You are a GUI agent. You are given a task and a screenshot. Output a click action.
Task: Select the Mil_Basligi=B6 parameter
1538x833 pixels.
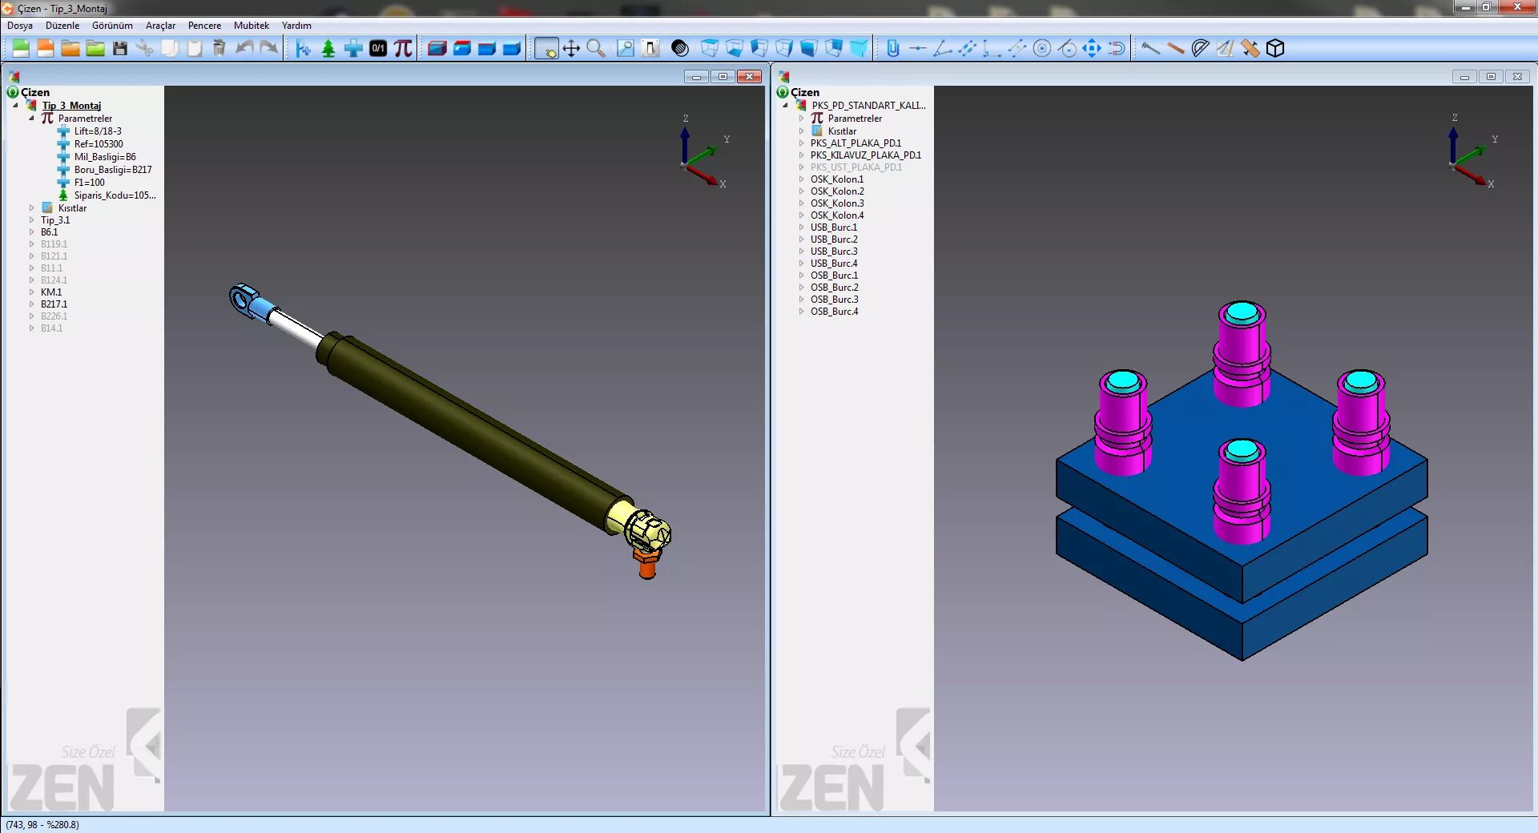coord(105,157)
